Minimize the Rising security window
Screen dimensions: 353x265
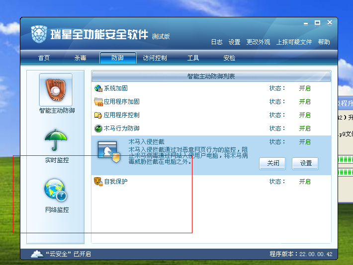click(305, 23)
